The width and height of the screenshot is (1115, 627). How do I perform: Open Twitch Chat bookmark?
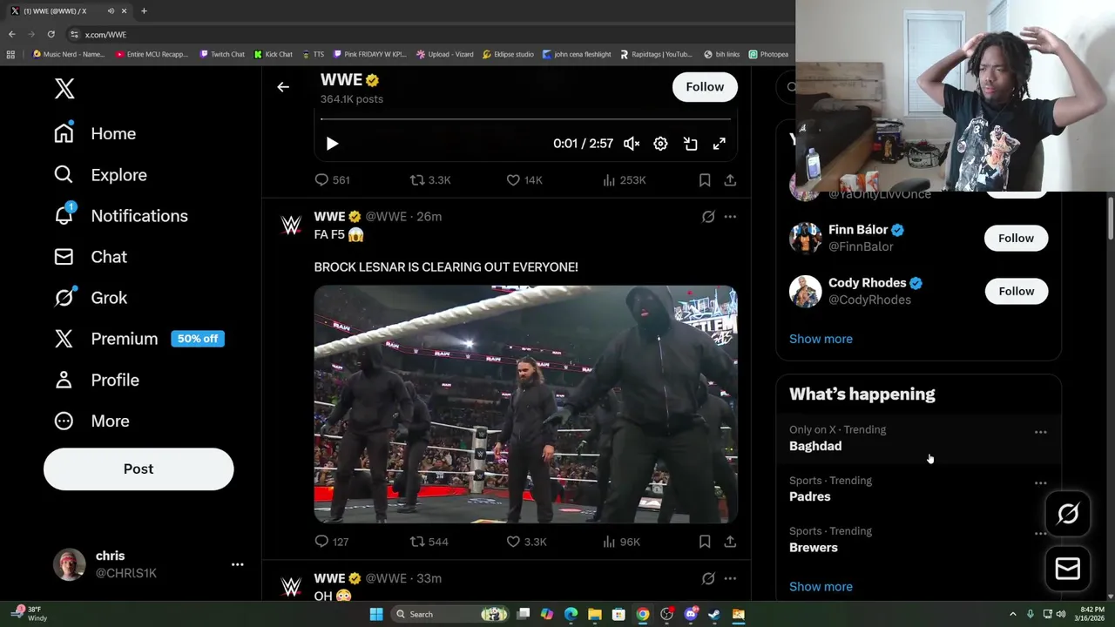point(222,54)
